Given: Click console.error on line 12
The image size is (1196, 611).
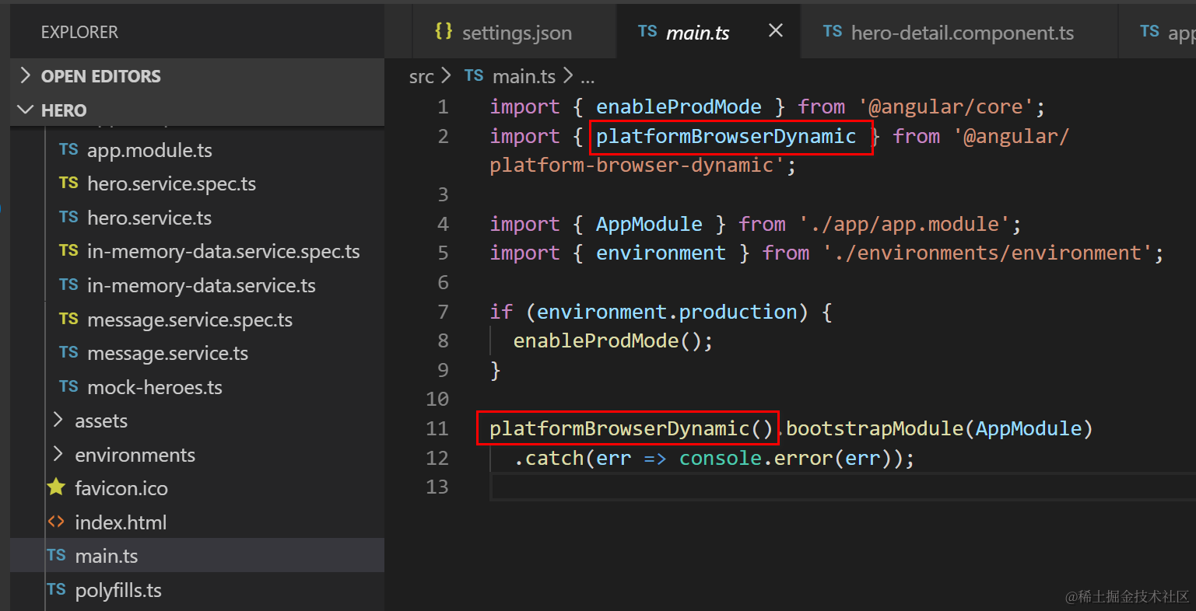Looking at the screenshot, I should pyautogui.click(x=756, y=458).
